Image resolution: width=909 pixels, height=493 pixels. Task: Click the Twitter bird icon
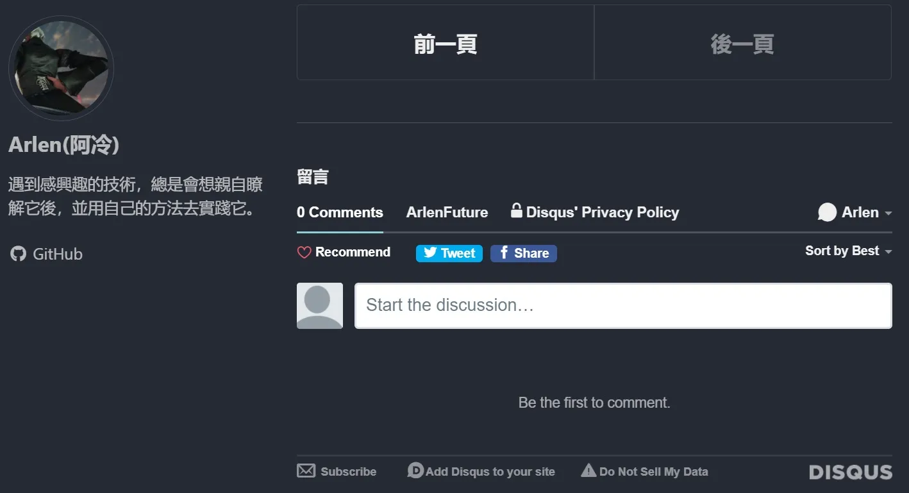coord(430,253)
